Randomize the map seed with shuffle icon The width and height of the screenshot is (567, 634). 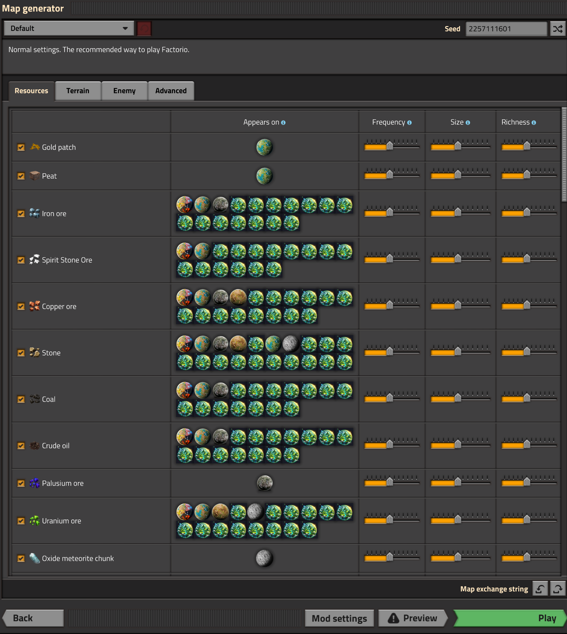tap(558, 29)
